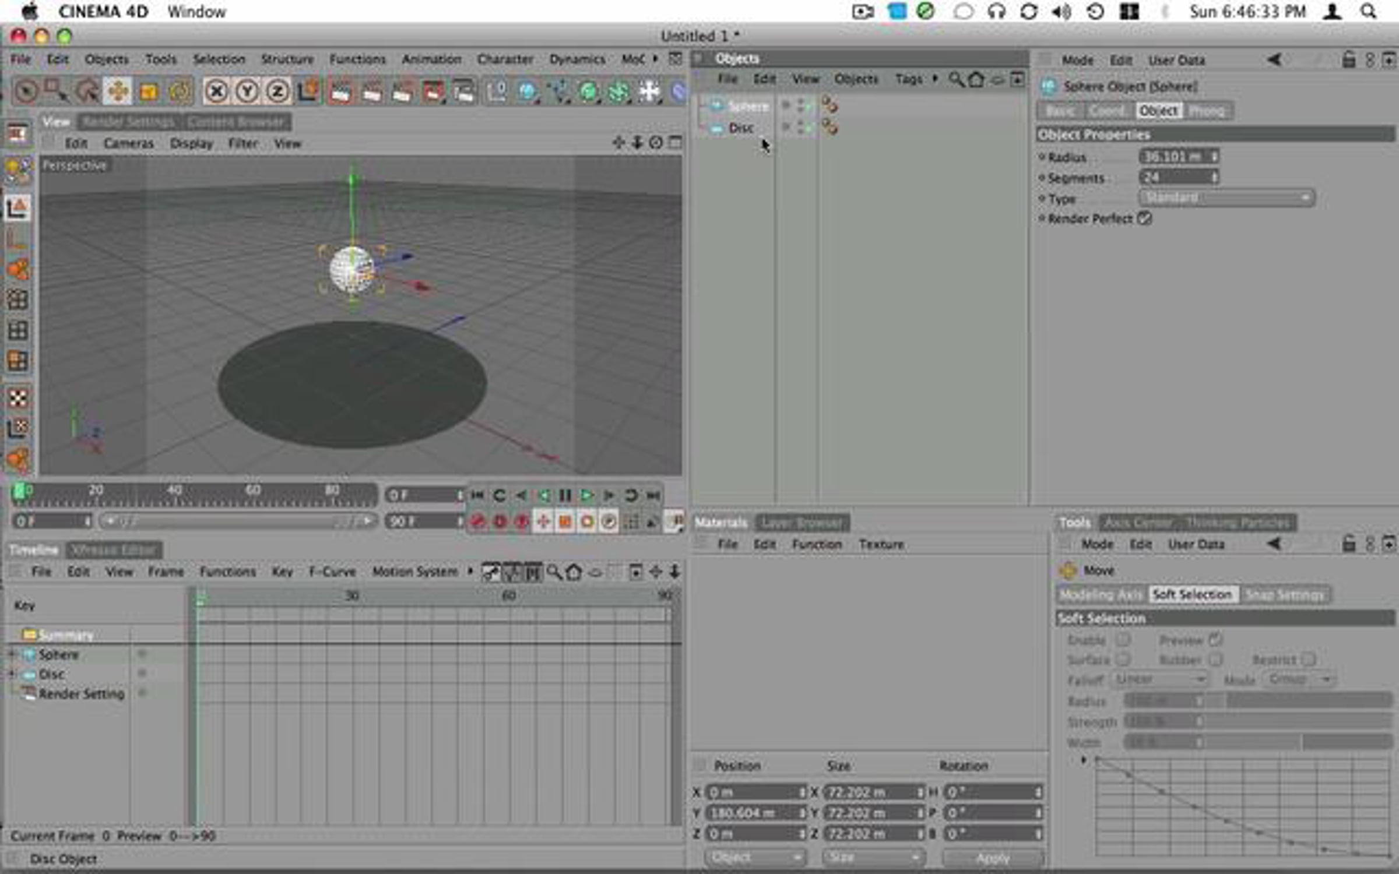Toggle Position keyframe recording icon
Screen dimensions: 1399x874
pos(543,521)
